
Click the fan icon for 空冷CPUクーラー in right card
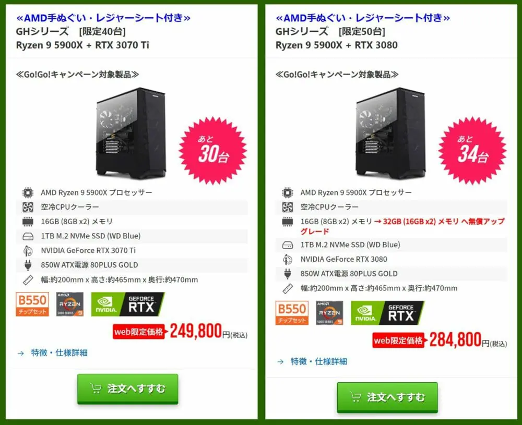(288, 207)
